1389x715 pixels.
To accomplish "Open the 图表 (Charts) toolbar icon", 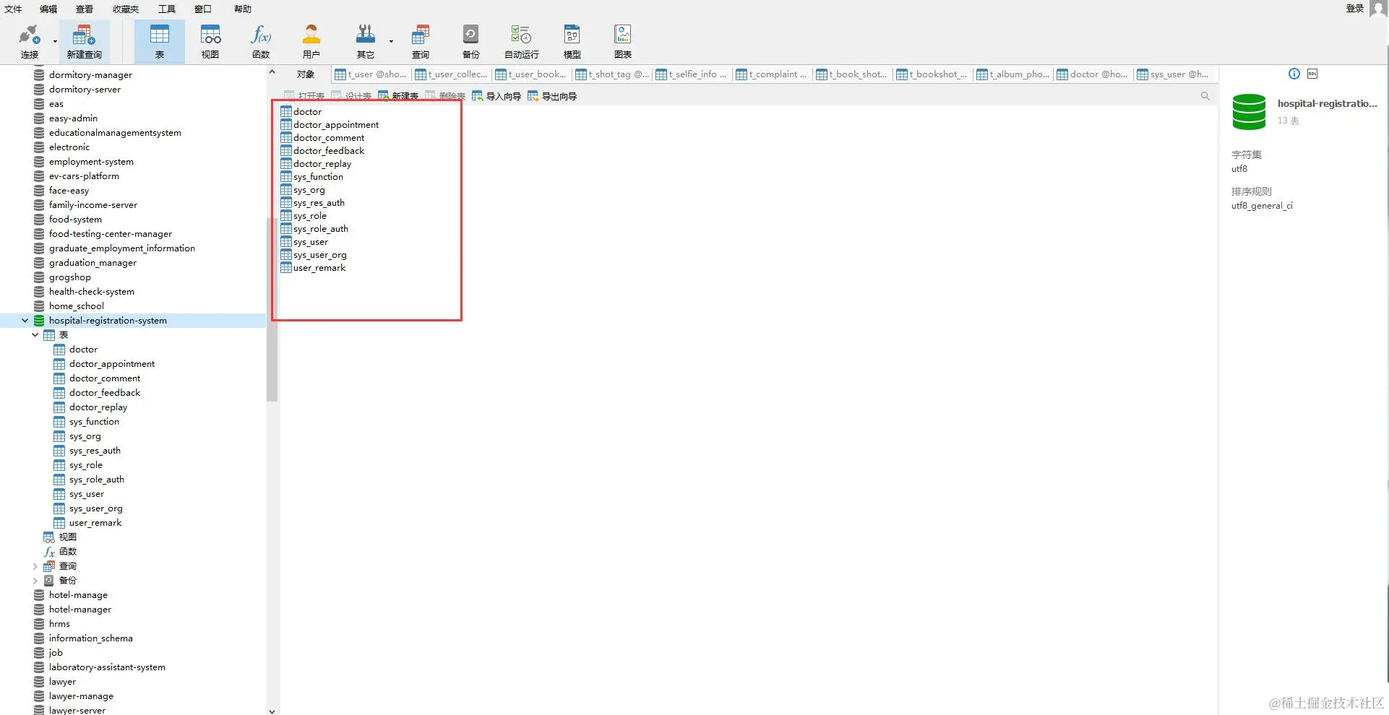I will (x=623, y=41).
